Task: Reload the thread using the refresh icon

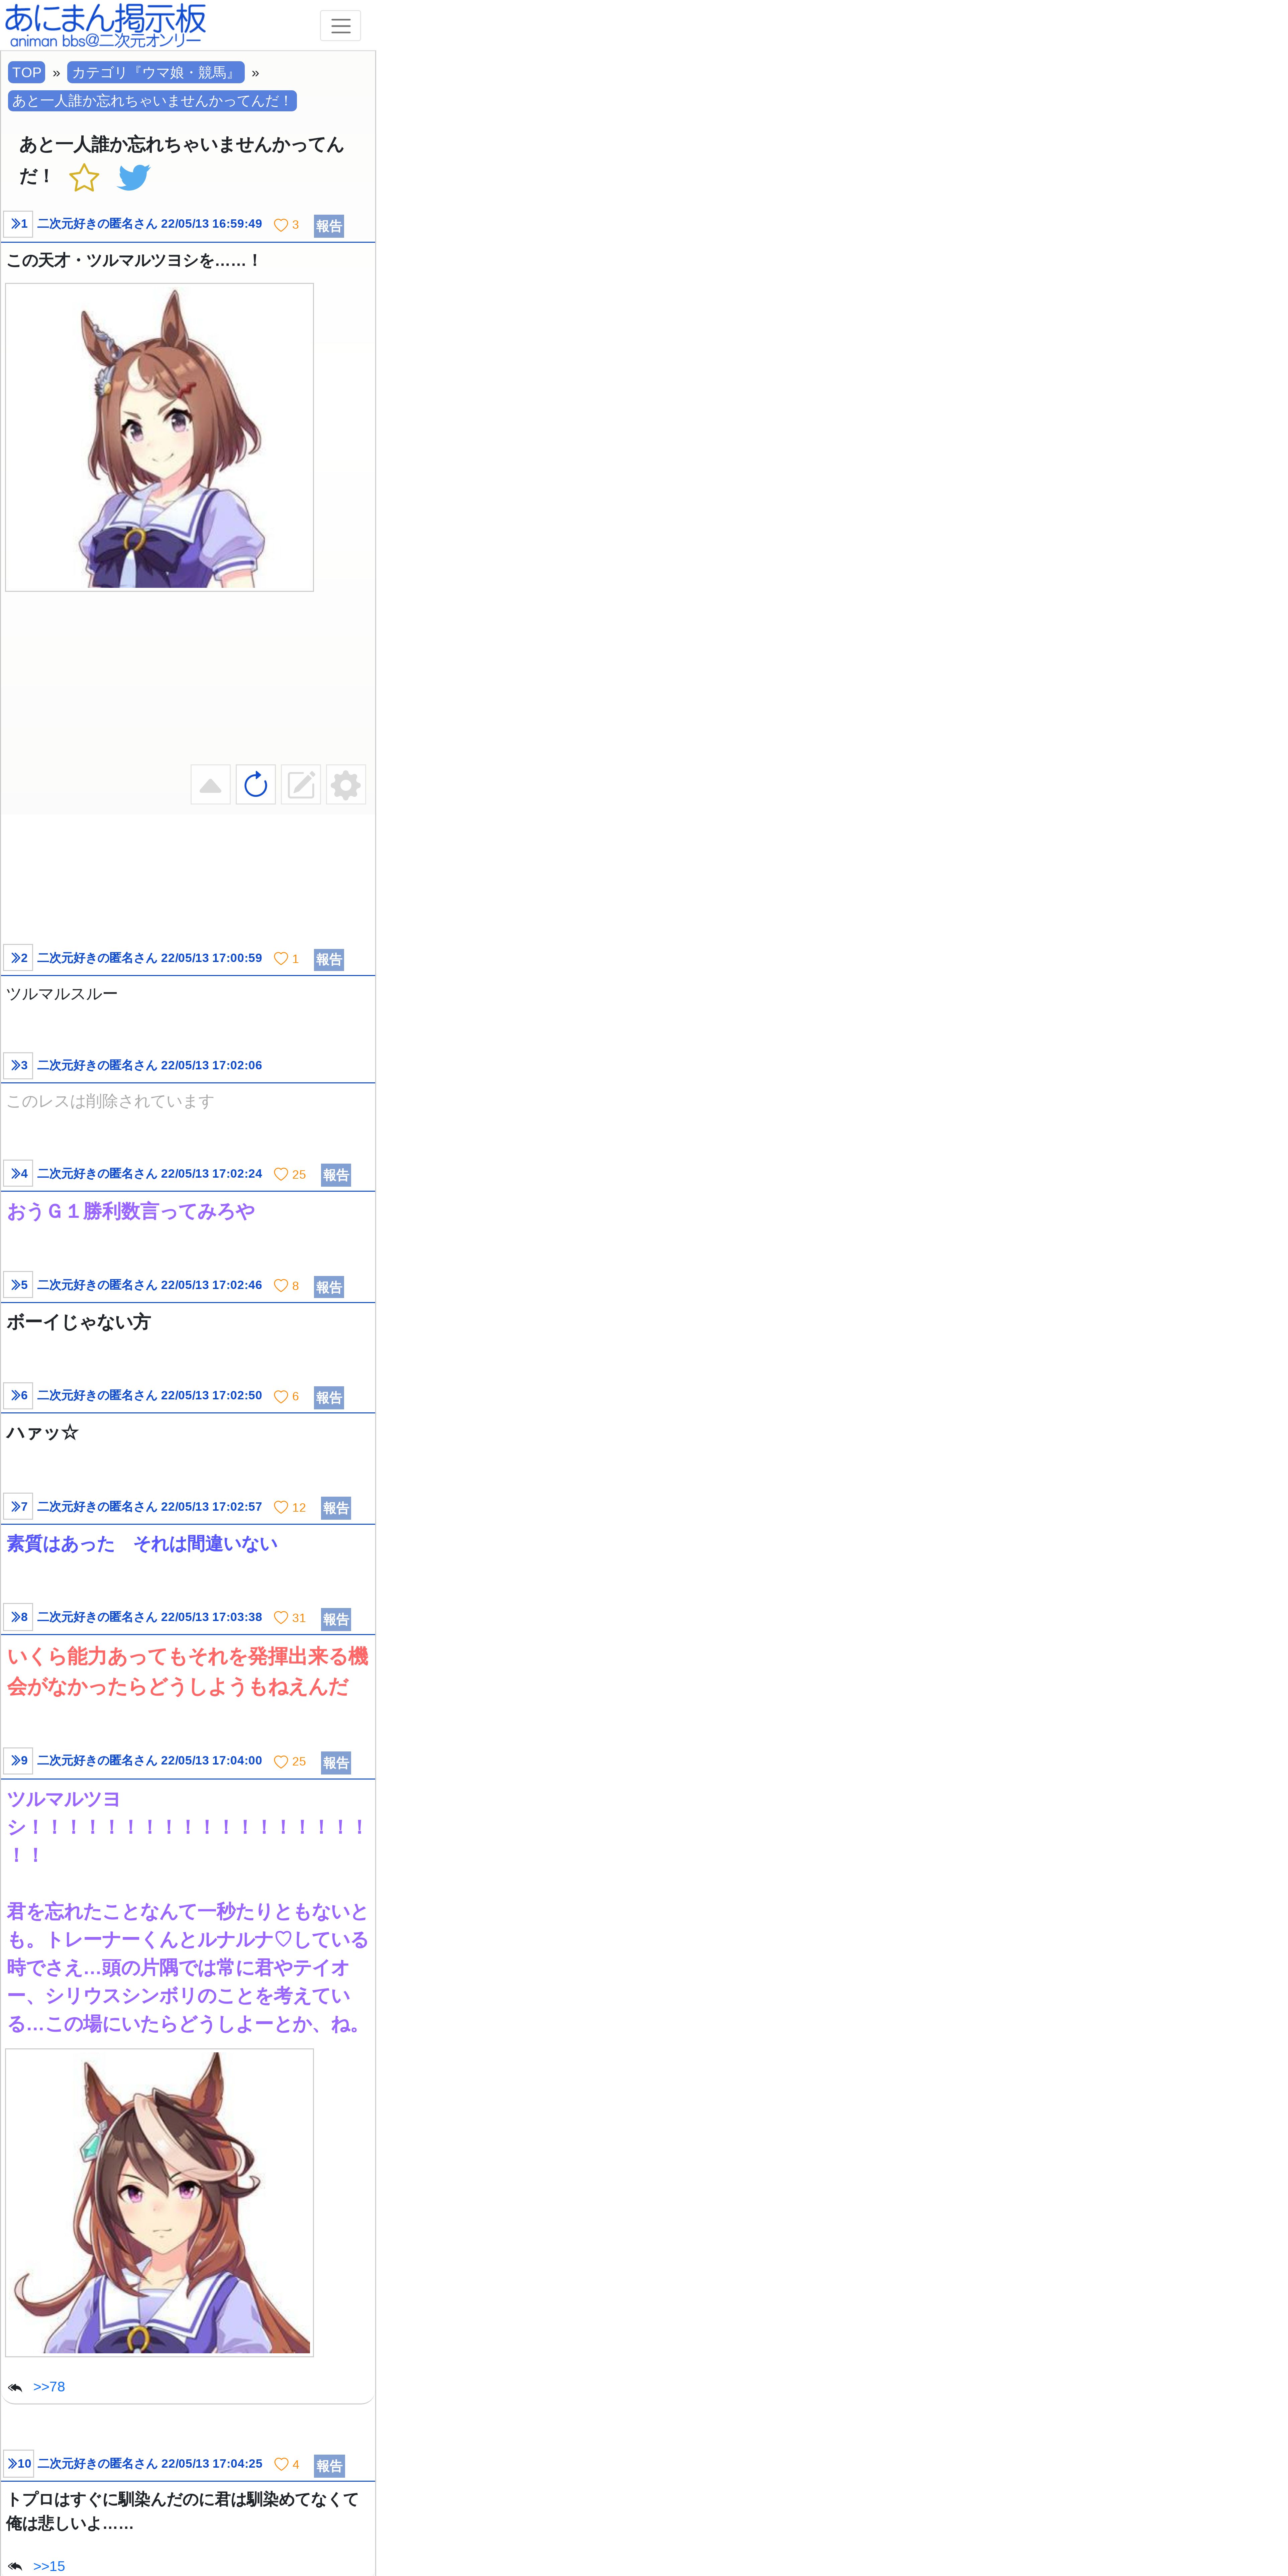Action: [256, 785]
